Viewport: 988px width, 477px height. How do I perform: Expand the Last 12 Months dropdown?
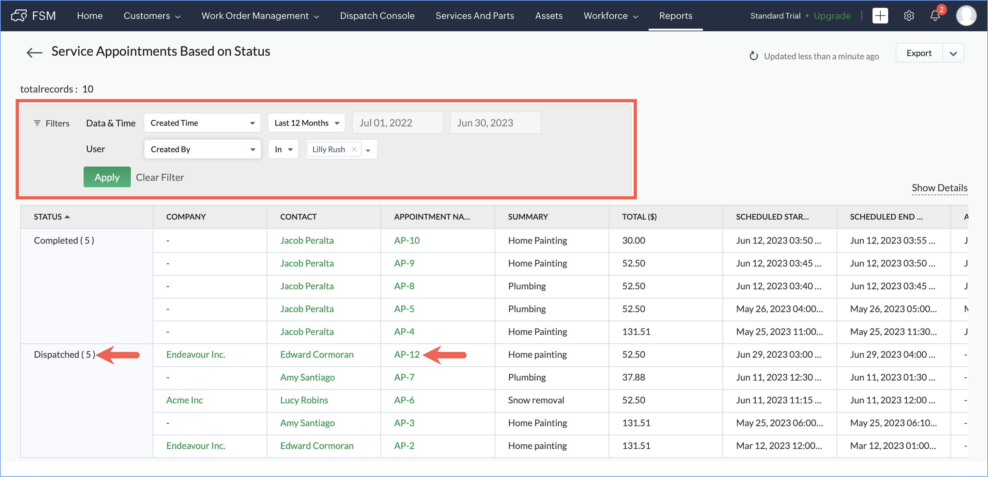[x=306, y=123]
